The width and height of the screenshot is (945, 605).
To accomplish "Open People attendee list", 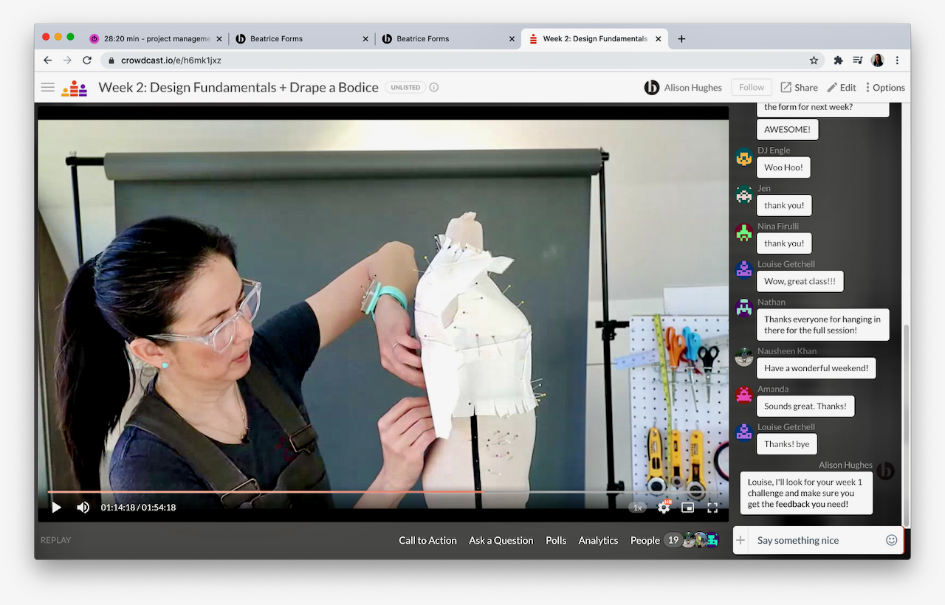I will tap(645, 540).
